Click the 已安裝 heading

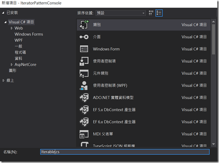coord(12,13)
